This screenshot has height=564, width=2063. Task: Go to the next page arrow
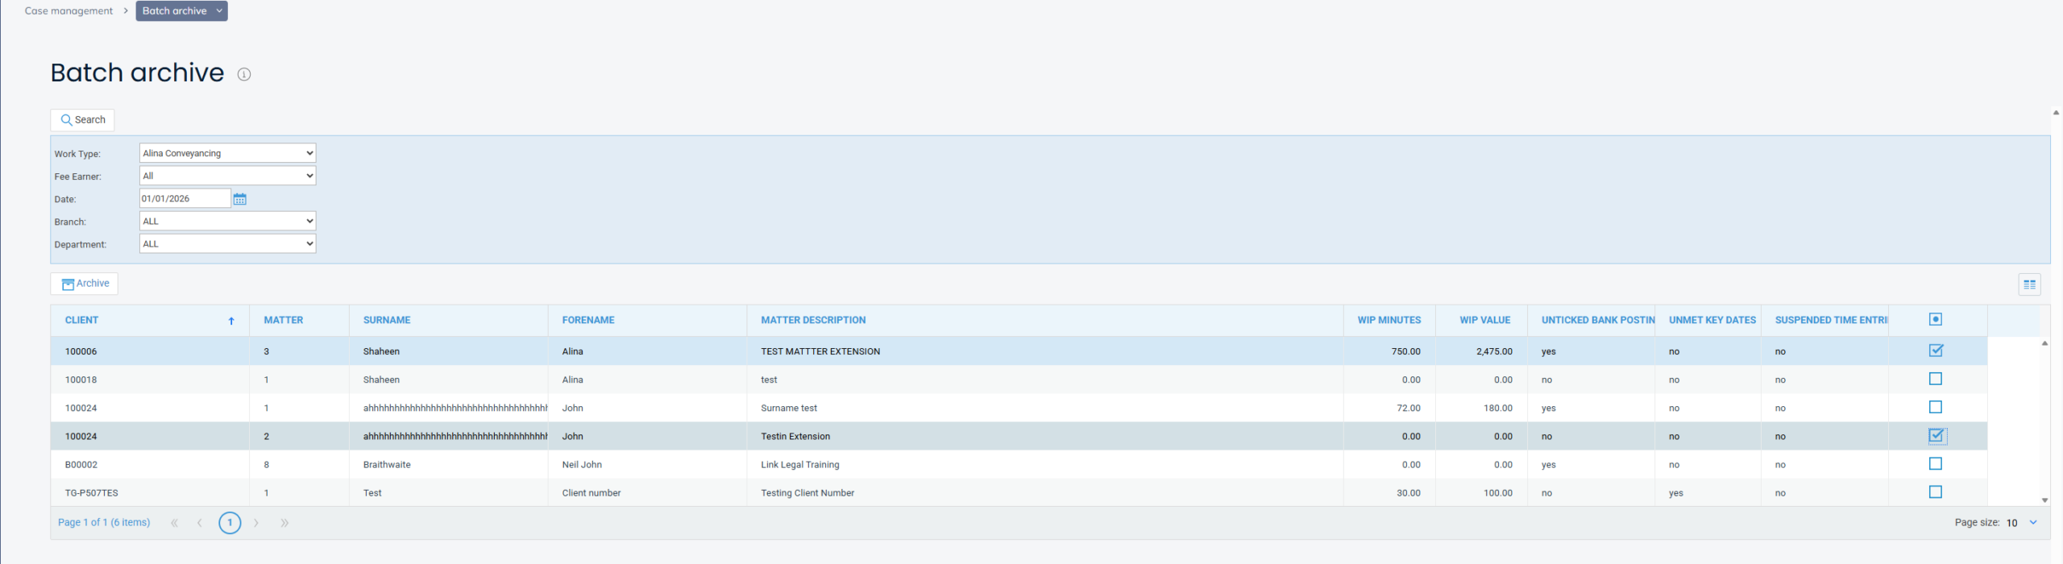(x=256, y=523)
